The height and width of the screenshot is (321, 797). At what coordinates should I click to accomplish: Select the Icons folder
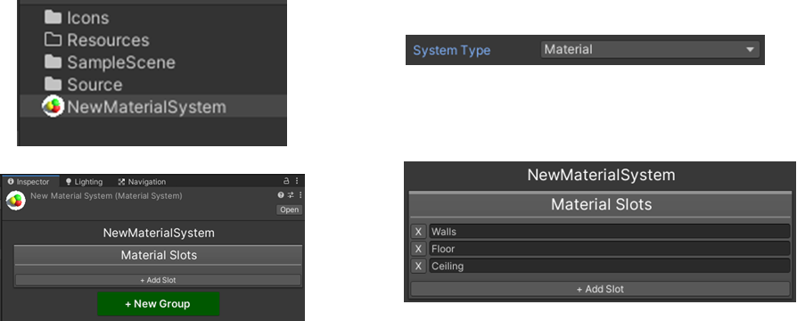(x=77, y=18)
